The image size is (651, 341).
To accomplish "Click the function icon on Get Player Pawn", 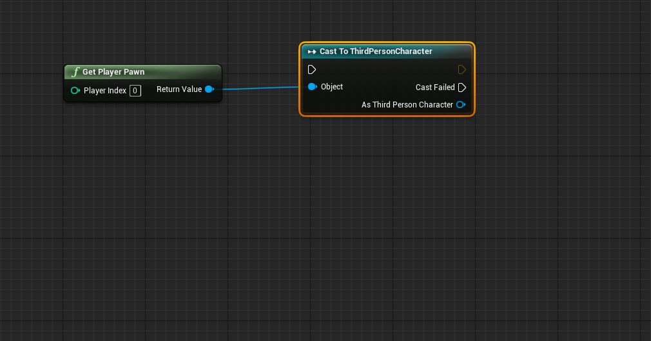I will pyautogui.click(x=75, y=72).
